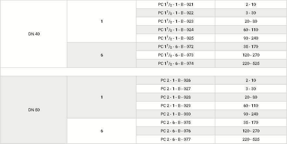Image resolution: width=287 pixels, height=144 pixels.
Task: Select model PC 1½ - 1 - B - 025
Action: click(x=176, y=38)
